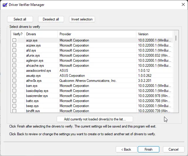Go Back to previous wizard page

pyautogui.click(x=126, y=149)
